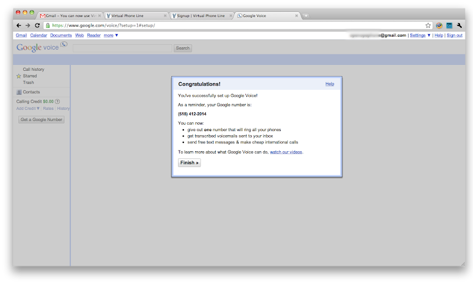
Task: Switch to the Virtual Phone Line tab
Action: tap(136, 16)
